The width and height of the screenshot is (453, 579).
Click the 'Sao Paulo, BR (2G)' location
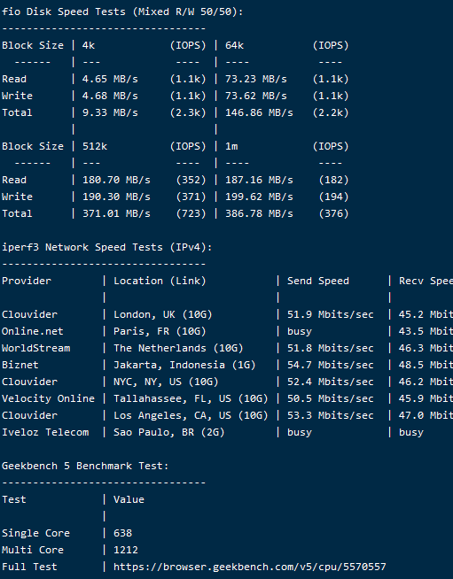point(169,432)
